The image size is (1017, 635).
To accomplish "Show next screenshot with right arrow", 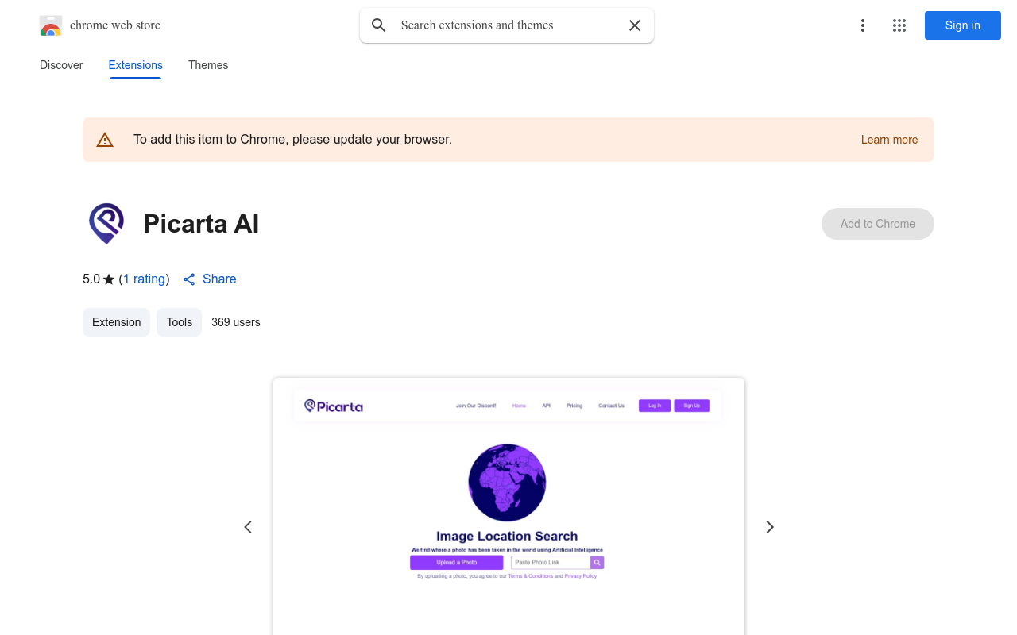I will tap(769, 527).
